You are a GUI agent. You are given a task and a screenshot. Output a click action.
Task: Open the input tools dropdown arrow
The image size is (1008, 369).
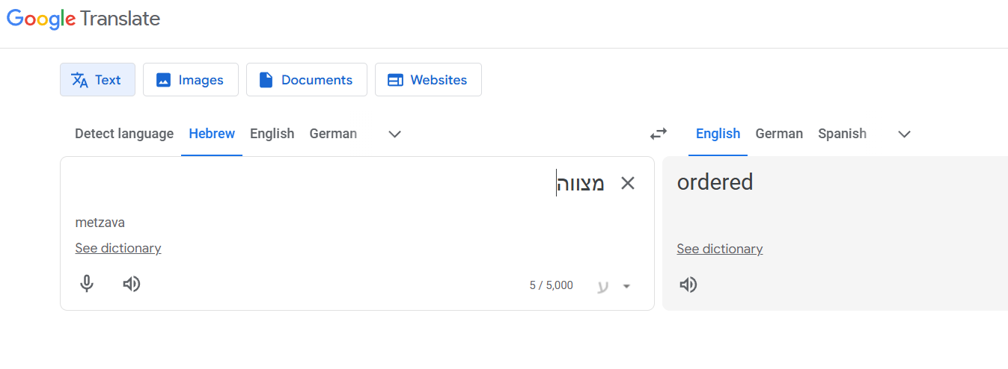pyautogui.click(x=627, y=286)
